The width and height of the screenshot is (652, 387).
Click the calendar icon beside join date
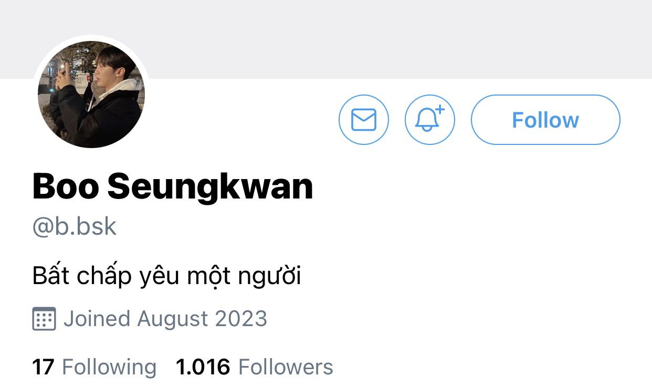coord(44,319)
